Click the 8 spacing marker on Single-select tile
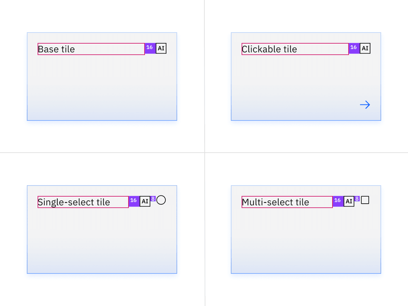 click(153, 199)
